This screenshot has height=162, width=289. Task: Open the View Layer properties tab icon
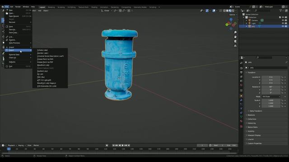click(x=241, y=76)
